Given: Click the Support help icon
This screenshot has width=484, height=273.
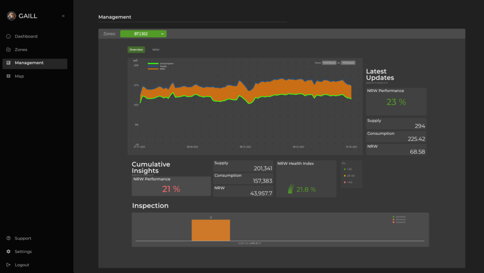Looking at the screenshot, I should click(9, 238).
